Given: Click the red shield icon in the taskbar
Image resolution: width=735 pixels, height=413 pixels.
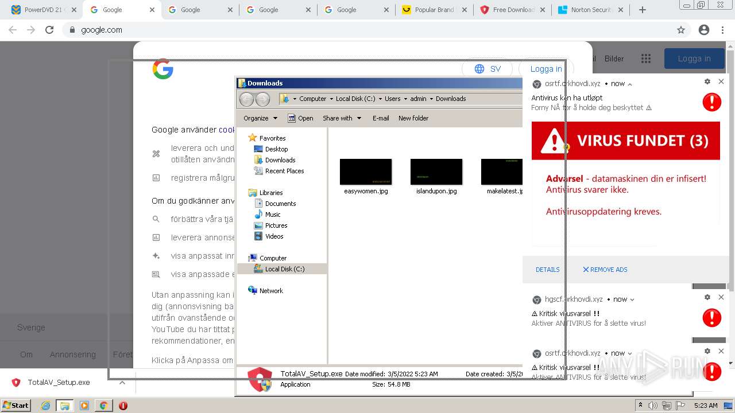Looking at the screenshot, I should [123, 406].
